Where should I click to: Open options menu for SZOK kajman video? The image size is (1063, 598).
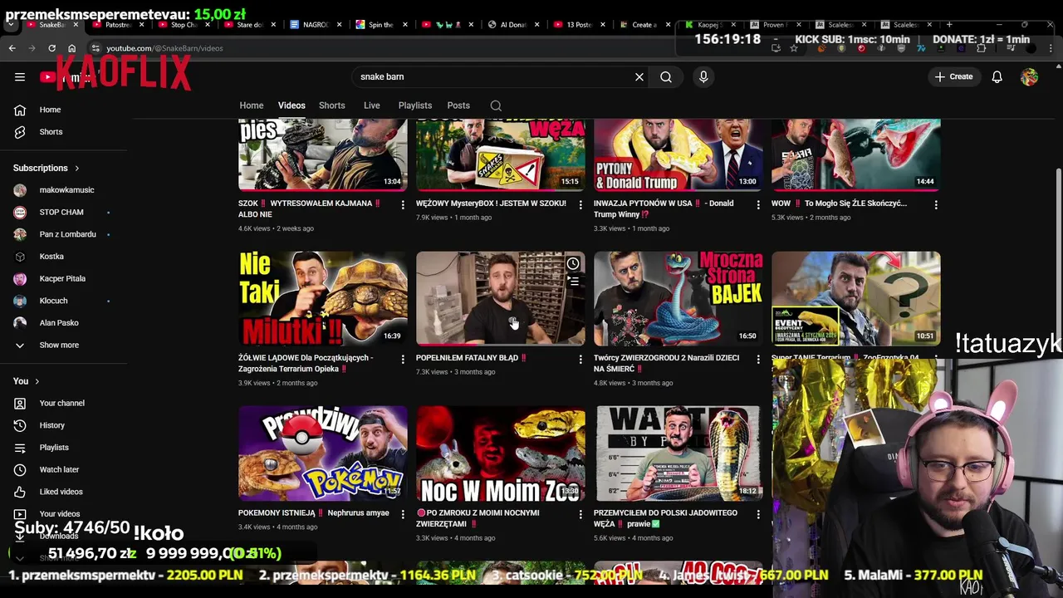pyautogui.click(x=403, y=204)
